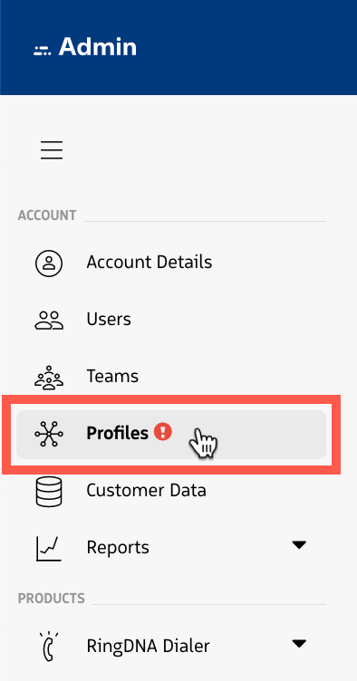The width and height of the screenshot is (357, 681).
Task: Open the Customer Data section
Action: 171,491
